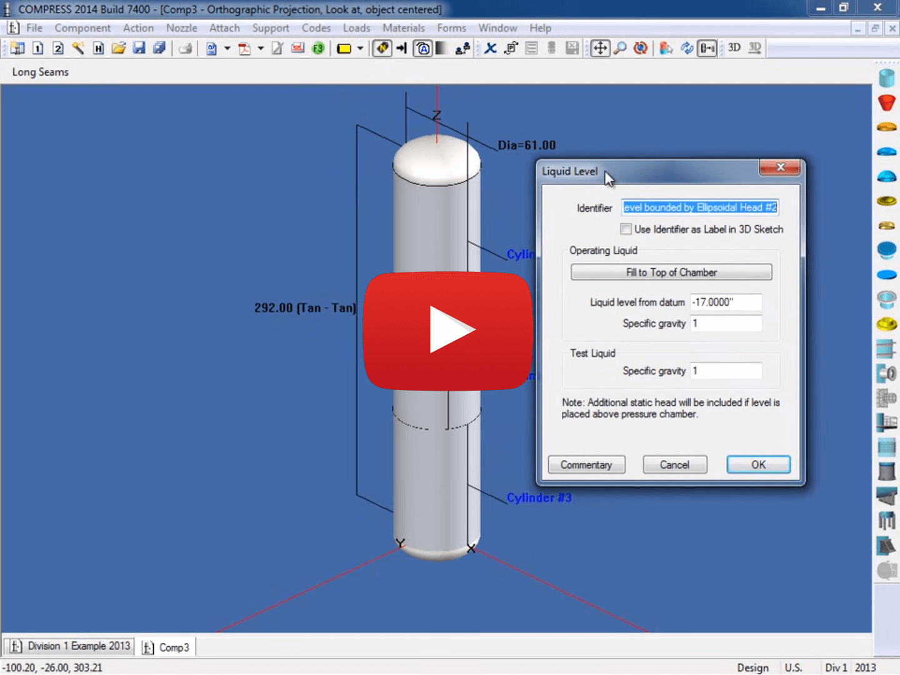
Task: Open the PDF export dropdown arrow
Action: pos(261,48)
